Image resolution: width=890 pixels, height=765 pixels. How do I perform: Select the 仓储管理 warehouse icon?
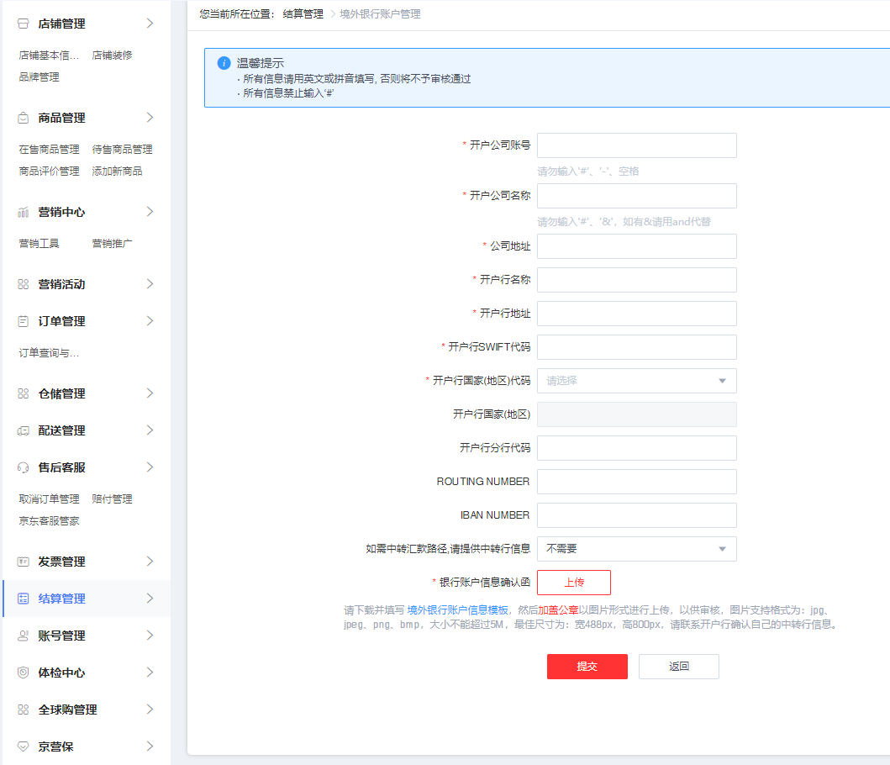[23, 393]
